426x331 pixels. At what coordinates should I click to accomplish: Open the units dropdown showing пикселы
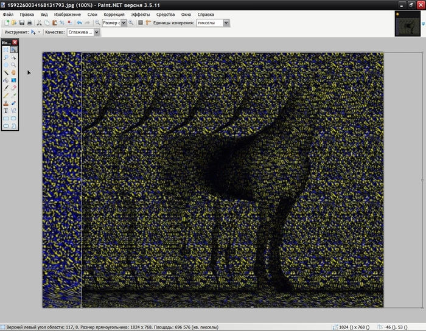[226, 23]
